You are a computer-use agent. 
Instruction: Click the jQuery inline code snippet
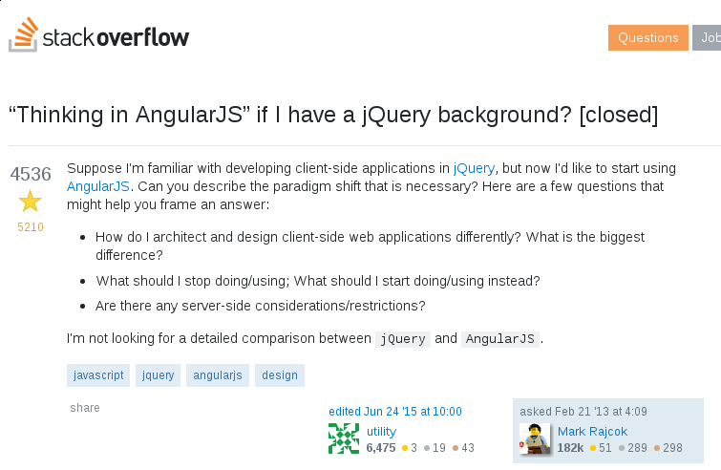click(403, 339)
